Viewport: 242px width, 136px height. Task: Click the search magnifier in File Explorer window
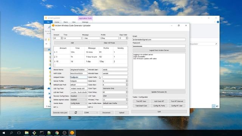216,44
